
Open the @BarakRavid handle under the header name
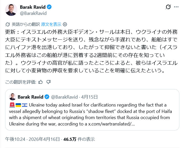33,13
